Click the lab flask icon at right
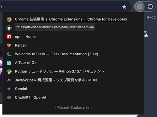 click(146, 34)
